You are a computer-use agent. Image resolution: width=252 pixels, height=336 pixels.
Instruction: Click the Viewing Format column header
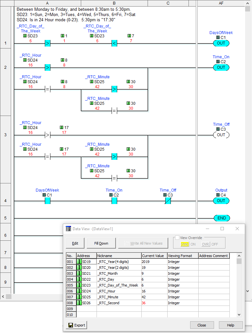(183, 256)
